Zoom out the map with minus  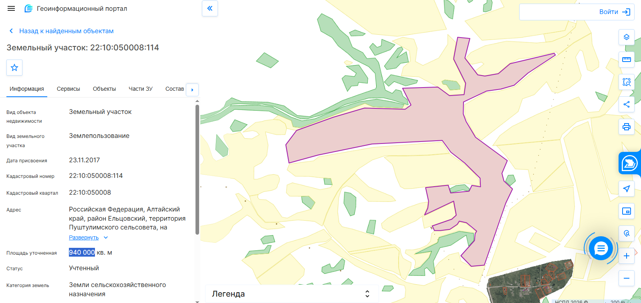coord(627,278)
